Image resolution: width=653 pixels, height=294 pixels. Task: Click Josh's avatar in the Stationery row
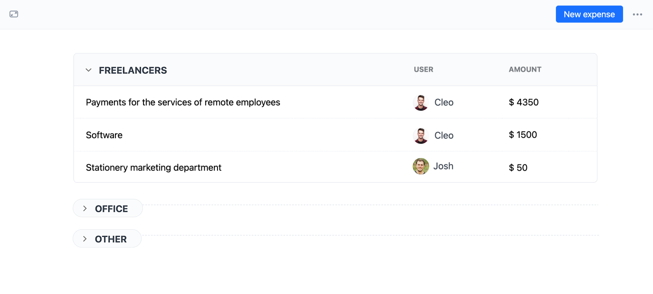point(421,166)
